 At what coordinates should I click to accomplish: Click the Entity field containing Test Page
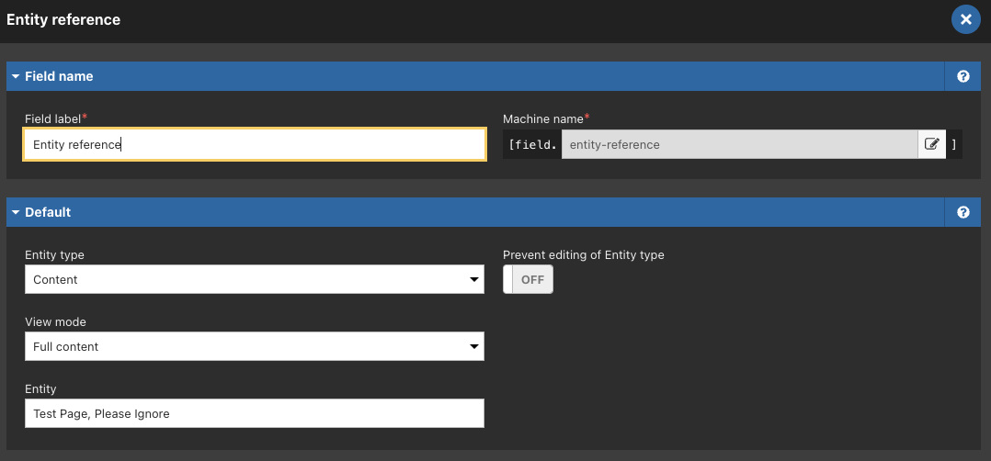click(255, 413)
